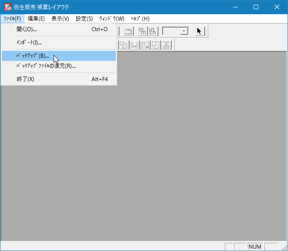This screenshot has width=288, height=251.
Task: Open the 設定(S) menu
Action: (x=84, y=19)
